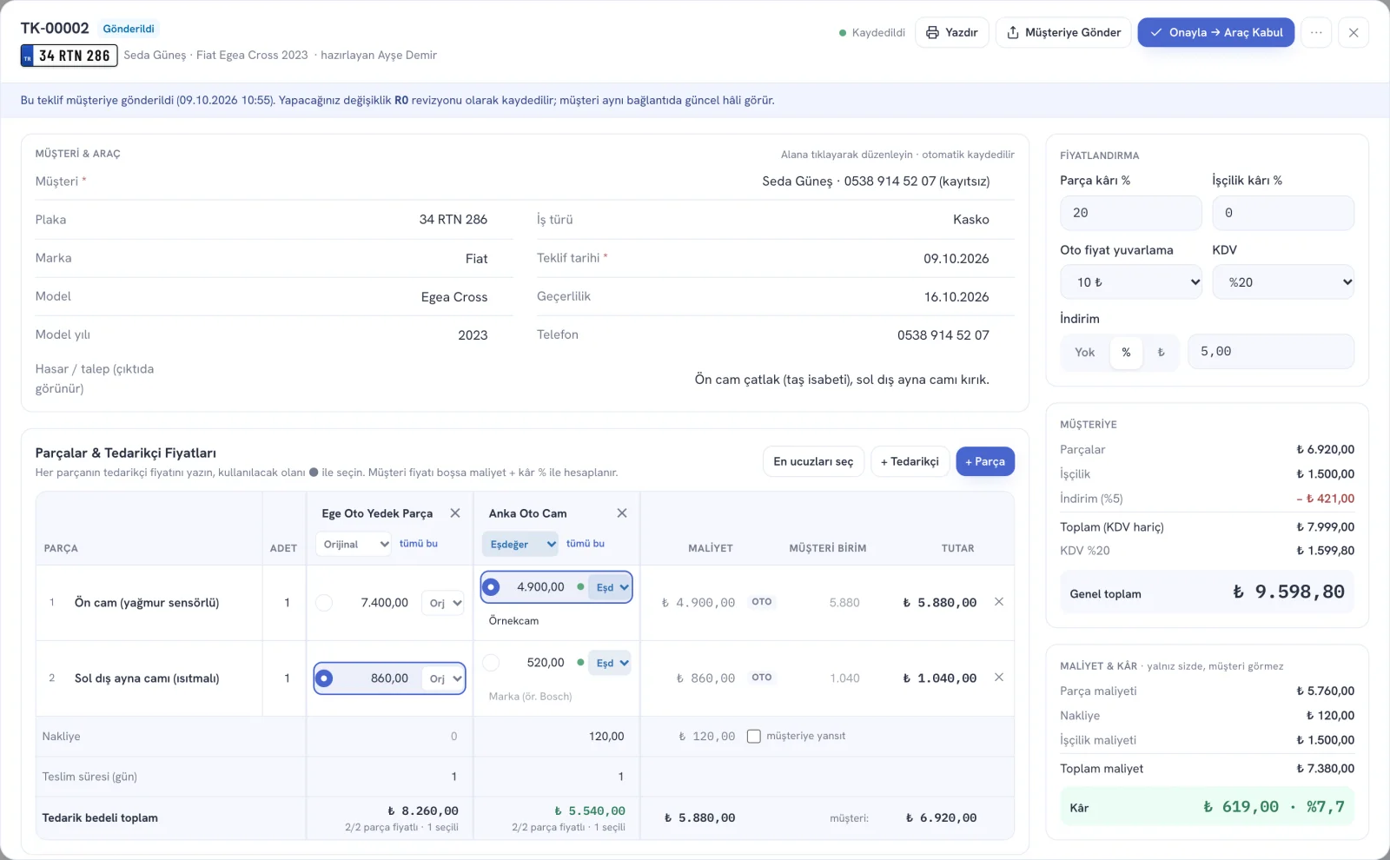Remove Ege Oto Yedek Parça supplier column
This screenshot has height=860, width=1390.
(x=455, y=513)
